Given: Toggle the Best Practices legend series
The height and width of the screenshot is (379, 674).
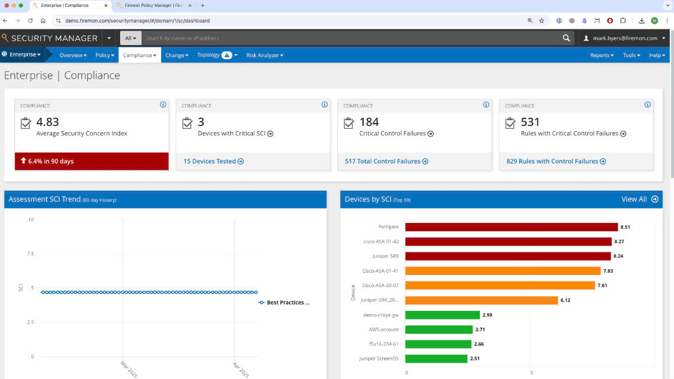Looking at the screenshot, I should 284,303.
